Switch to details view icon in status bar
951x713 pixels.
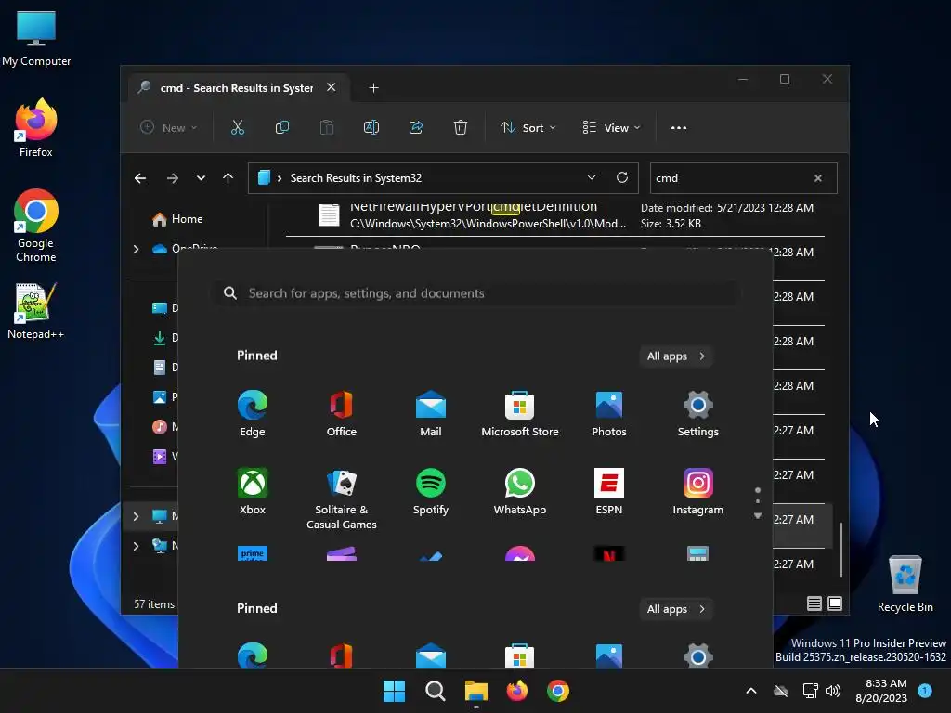[x=814, y=603]
